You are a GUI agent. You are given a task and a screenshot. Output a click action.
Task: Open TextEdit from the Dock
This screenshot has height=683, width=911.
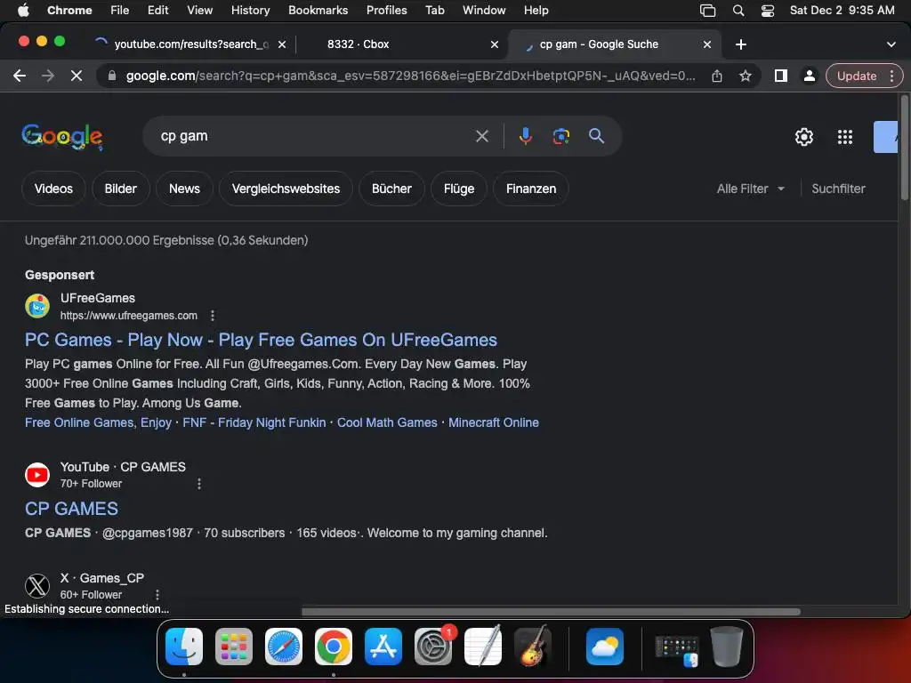[x=483, y=647]
